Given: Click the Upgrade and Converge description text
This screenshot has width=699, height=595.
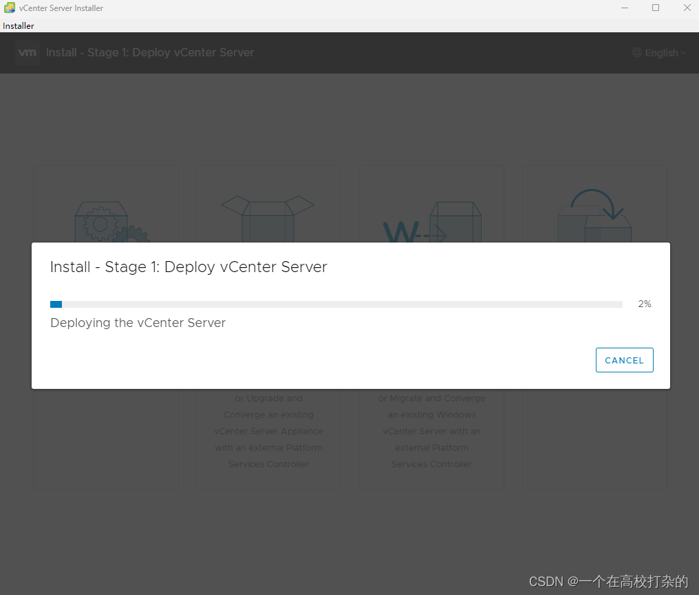Looking at the screenshot, I should (x=269, y=431).
